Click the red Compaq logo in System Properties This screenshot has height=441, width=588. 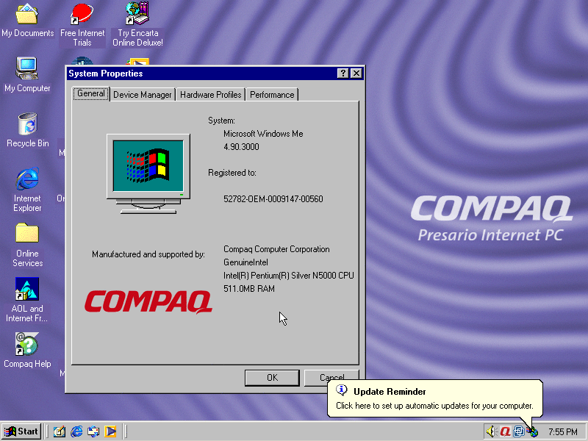tap(148, 302)
